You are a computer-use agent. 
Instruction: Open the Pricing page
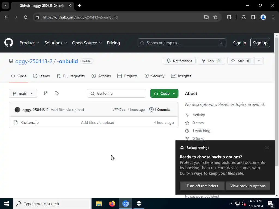pyautogui.click(x=113, y=43)
